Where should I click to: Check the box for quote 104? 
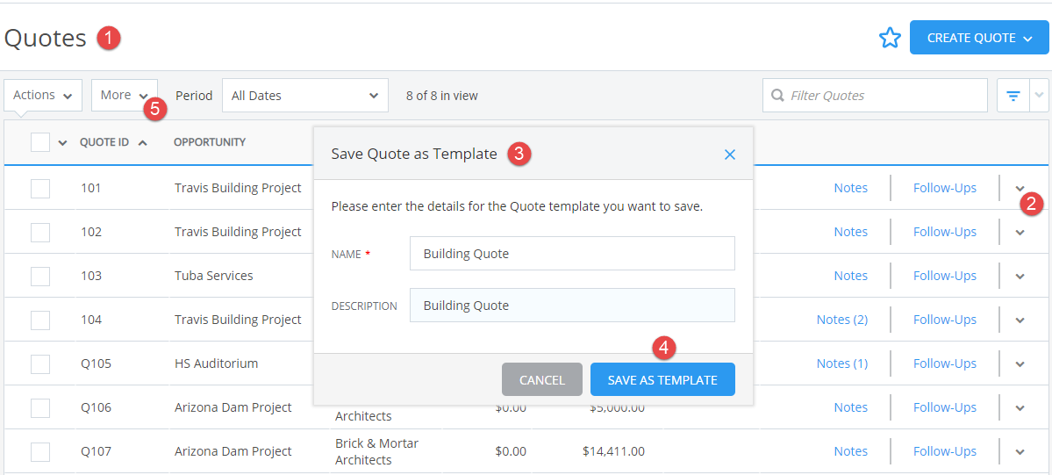40,320
